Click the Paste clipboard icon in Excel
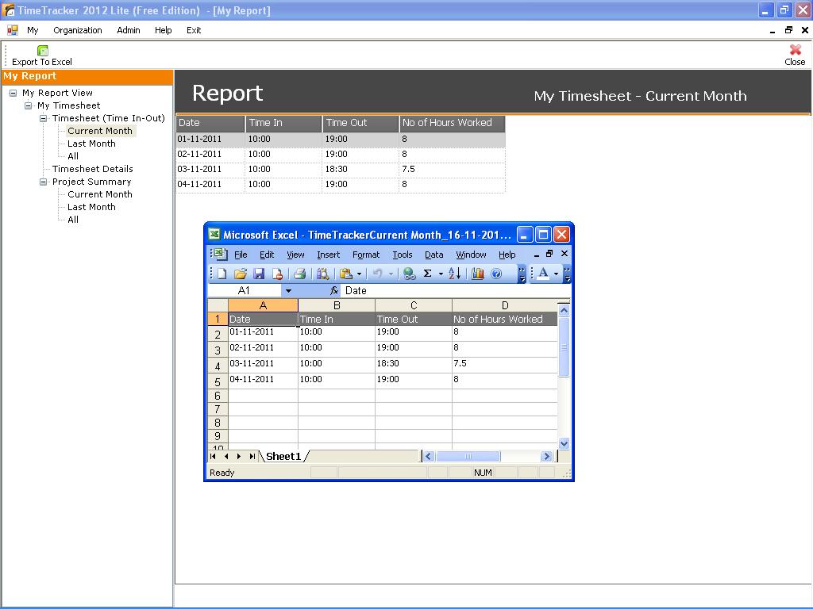This screenshot has width=813, height=609. click(346, 274)
